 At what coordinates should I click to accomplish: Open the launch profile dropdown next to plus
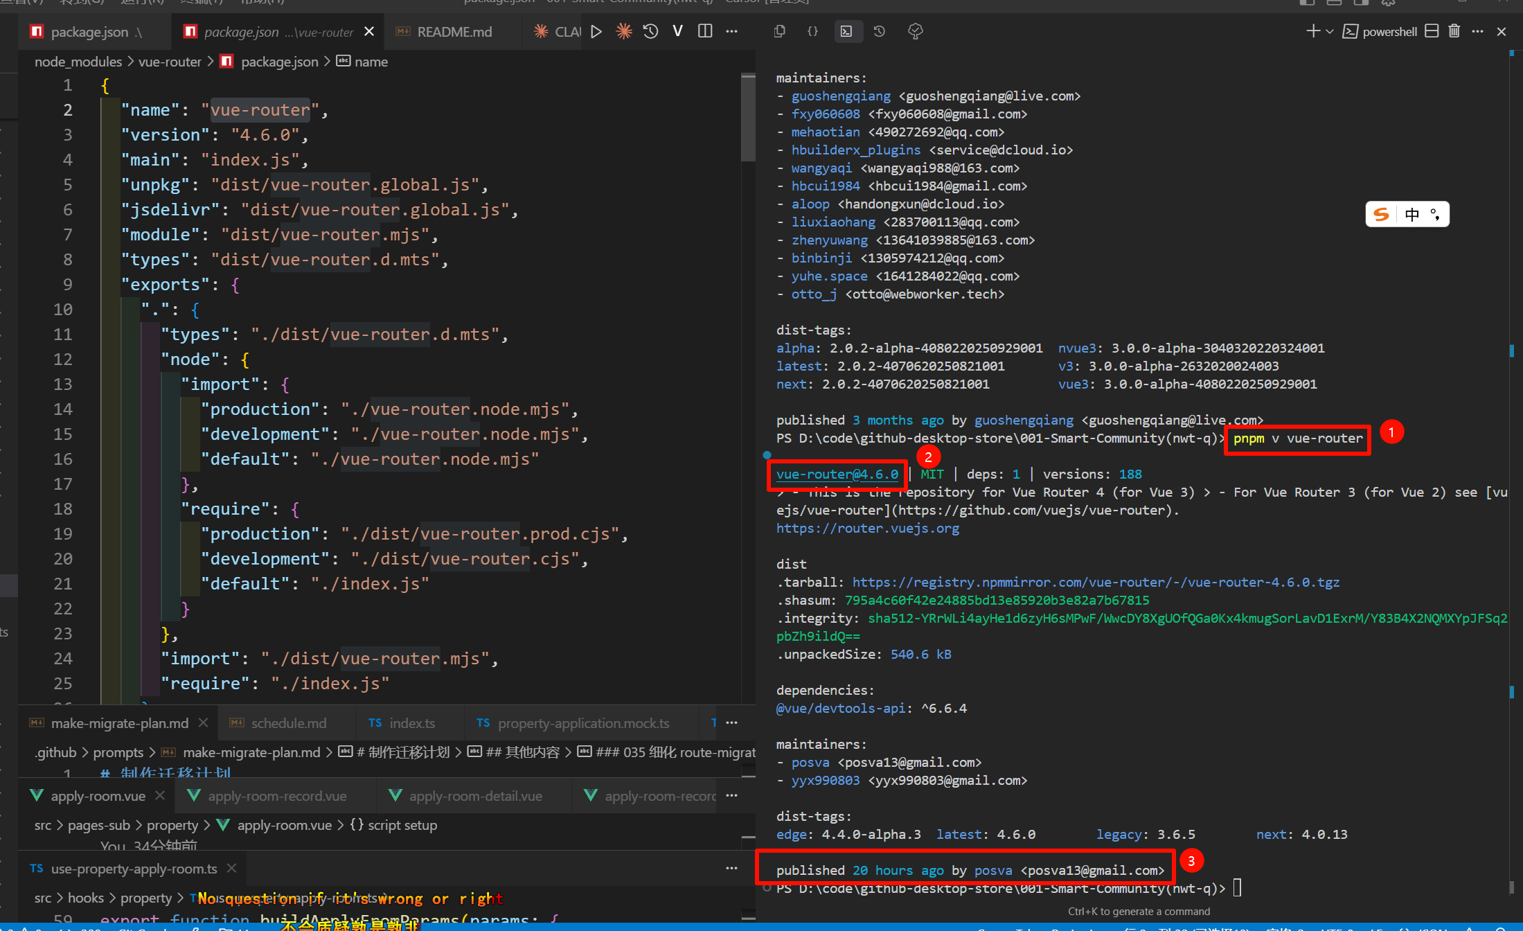[1330, 32]
